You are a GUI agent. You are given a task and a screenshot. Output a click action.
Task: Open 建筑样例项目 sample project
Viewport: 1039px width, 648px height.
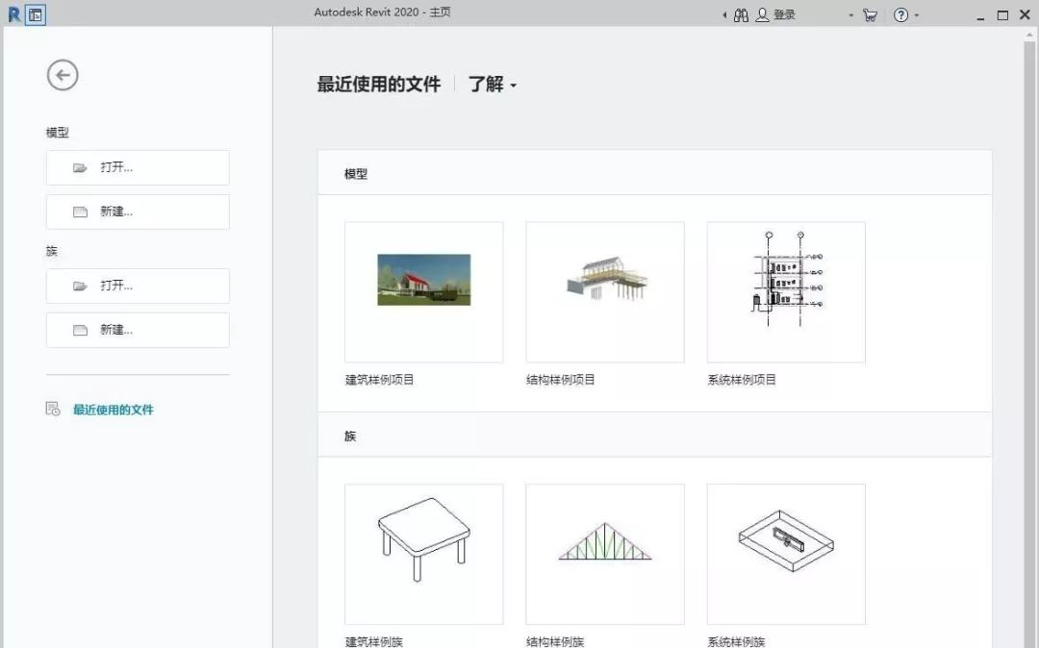[x=423, y=291]
